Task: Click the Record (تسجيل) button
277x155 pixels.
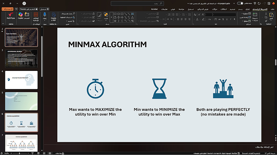Action: coord(44,9)
